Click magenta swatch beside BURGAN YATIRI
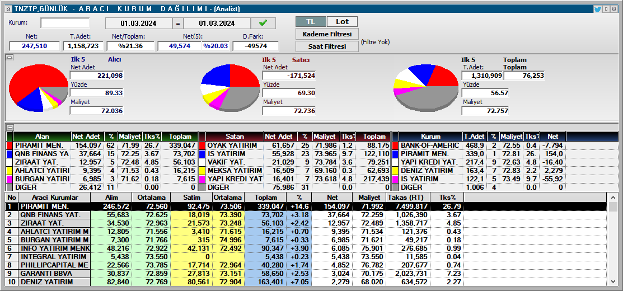 pos(10,179)
